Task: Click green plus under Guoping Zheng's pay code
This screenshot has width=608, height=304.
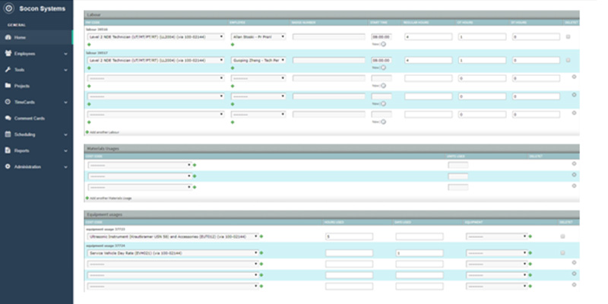Action: point(89,68)
